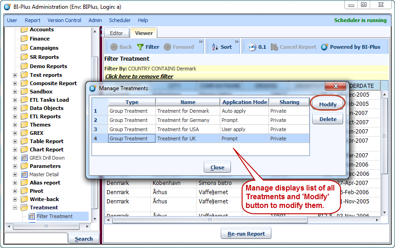Select the Filter Treatment report icon in tree
Viewport: 395px width, 248px height.
(32, 216)
